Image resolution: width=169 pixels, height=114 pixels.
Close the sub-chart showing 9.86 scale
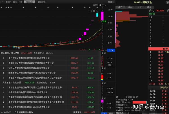tap(105, 68)
